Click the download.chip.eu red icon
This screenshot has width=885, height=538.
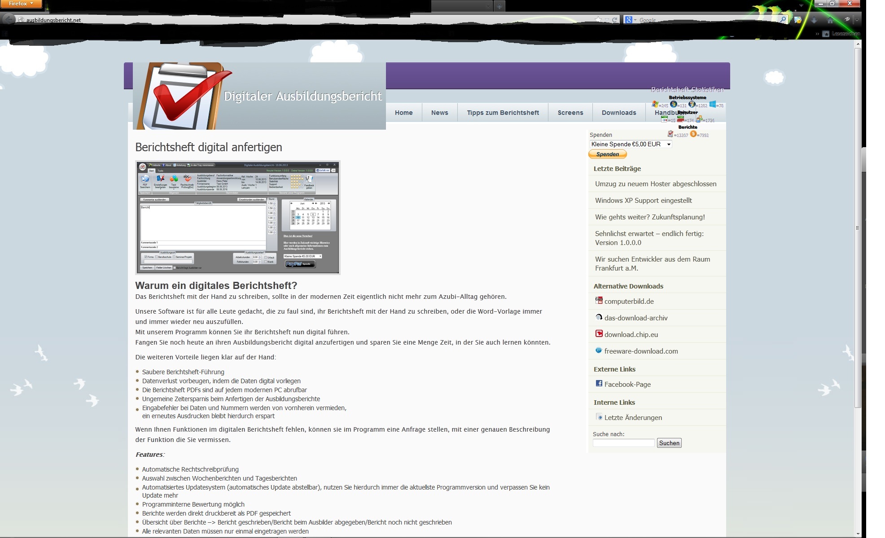click(x=599, y=333)
